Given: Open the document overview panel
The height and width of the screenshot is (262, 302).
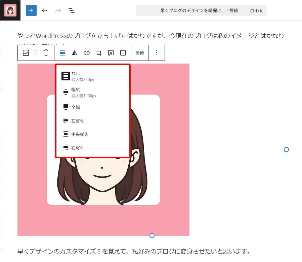Looking at the screenshot, I should tap(71, 10).
